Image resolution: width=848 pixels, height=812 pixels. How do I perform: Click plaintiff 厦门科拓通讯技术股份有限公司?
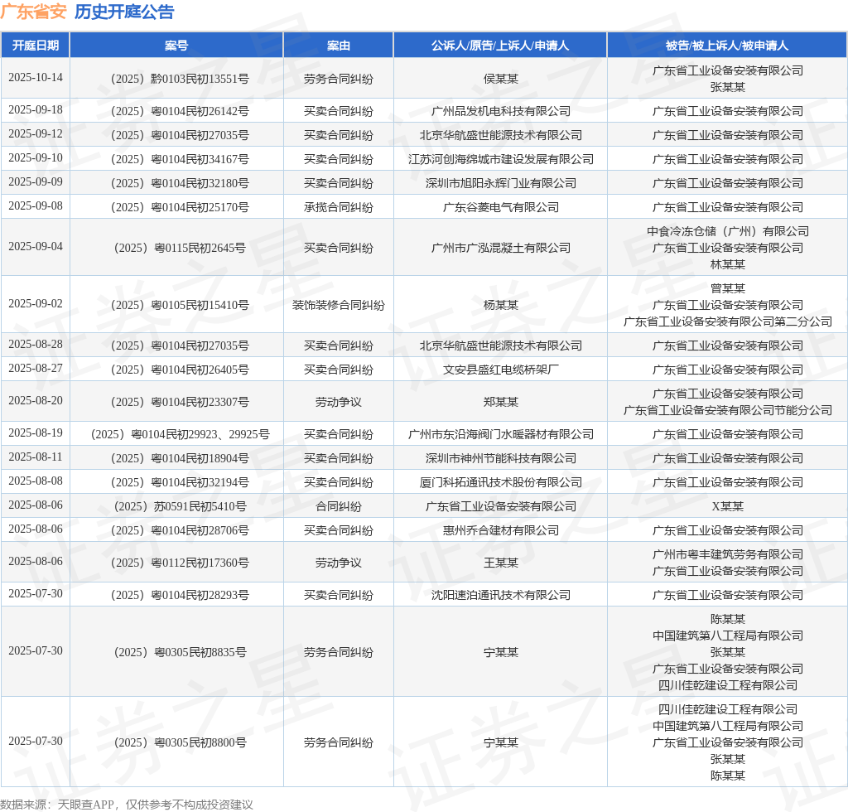coord(501,482)
